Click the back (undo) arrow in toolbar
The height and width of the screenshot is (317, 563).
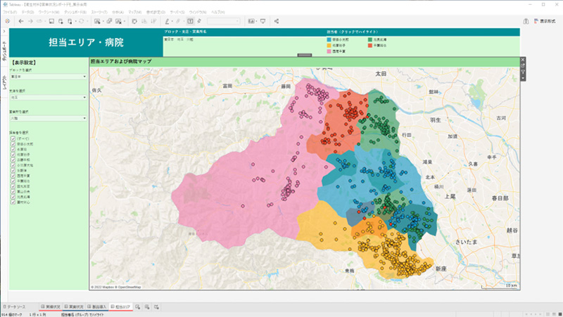point(21,22)
